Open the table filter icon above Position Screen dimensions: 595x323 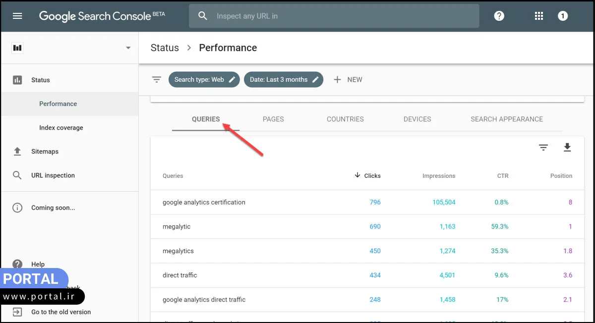point(543,147)
